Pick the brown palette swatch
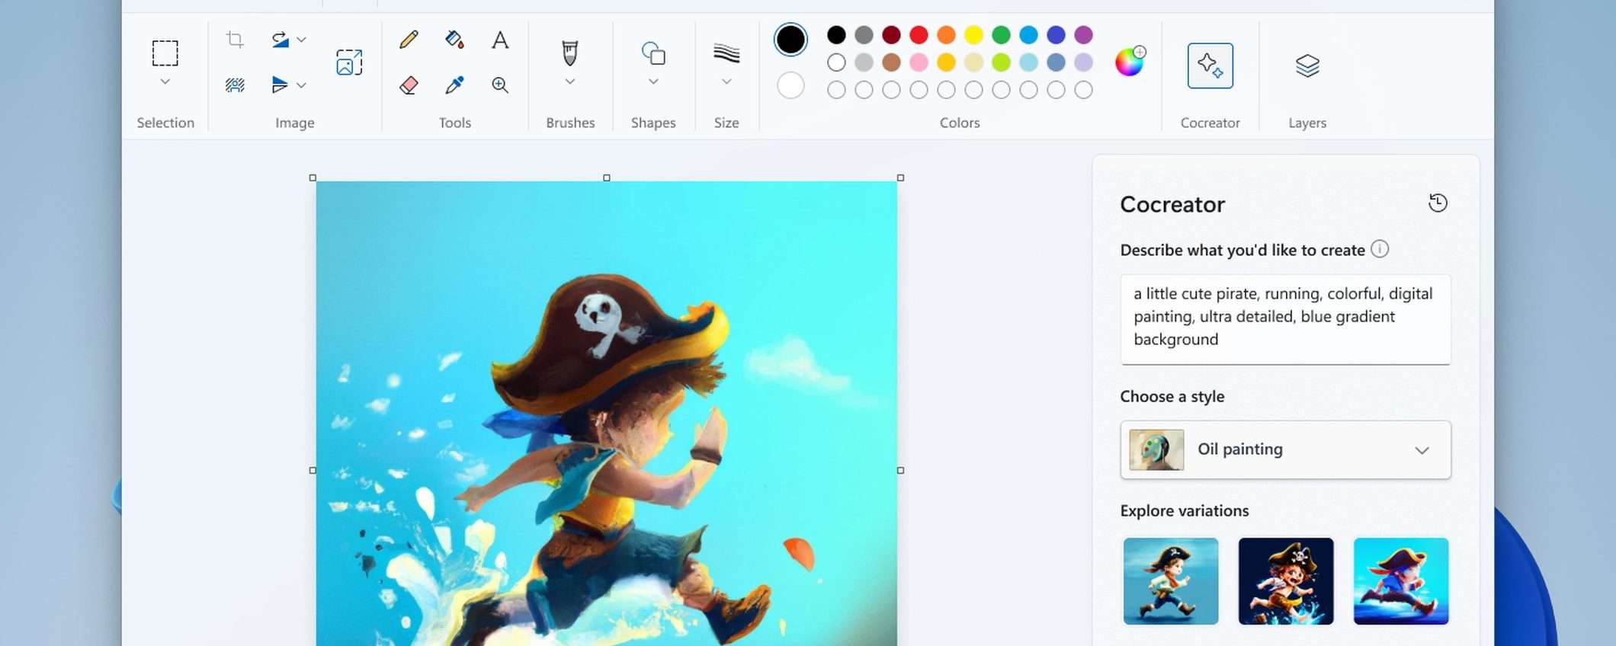The image size is (1616, 646). tap(891, 62)
